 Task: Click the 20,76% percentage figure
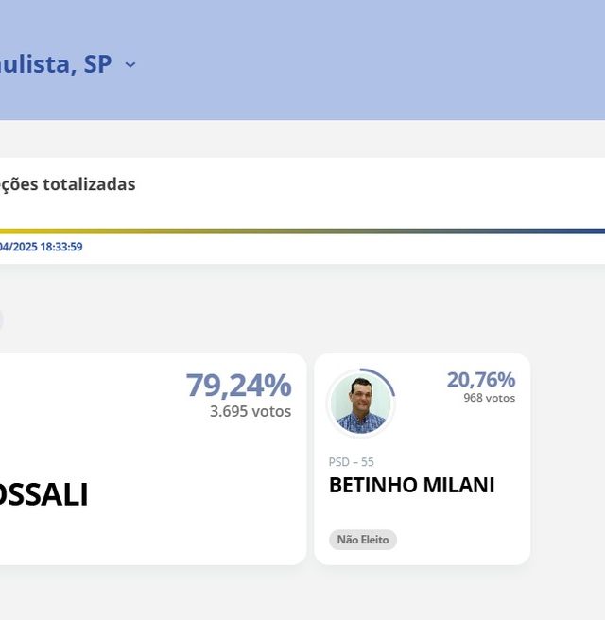[x=481, y=380]
